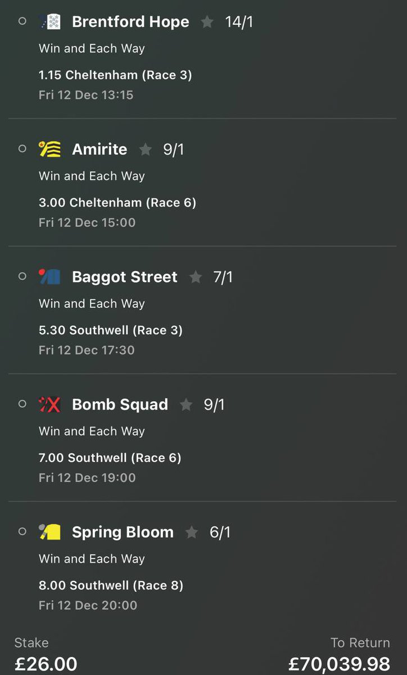Tap the star beside Spring Bloom
Screen dimensions: 407x675
[x=192, y=532]
